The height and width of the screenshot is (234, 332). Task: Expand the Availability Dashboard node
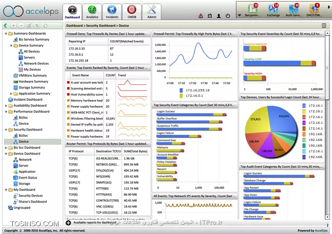pos(6,106)
